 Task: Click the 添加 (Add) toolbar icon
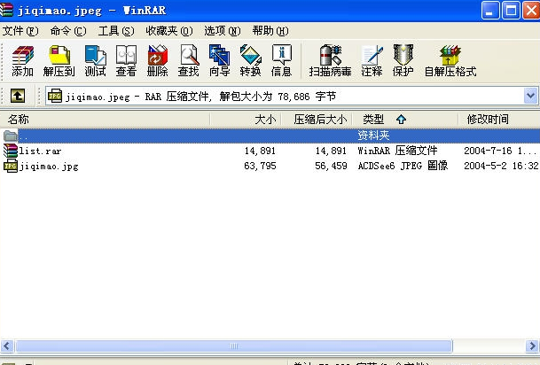(23, 60)
